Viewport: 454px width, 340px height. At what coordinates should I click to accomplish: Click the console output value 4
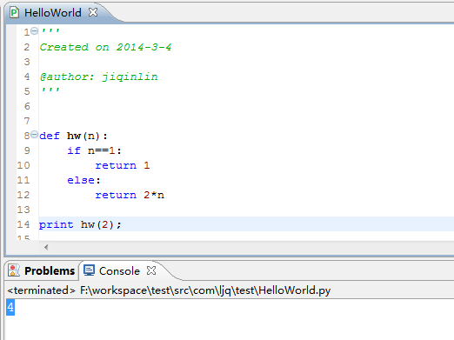point(10,307)
